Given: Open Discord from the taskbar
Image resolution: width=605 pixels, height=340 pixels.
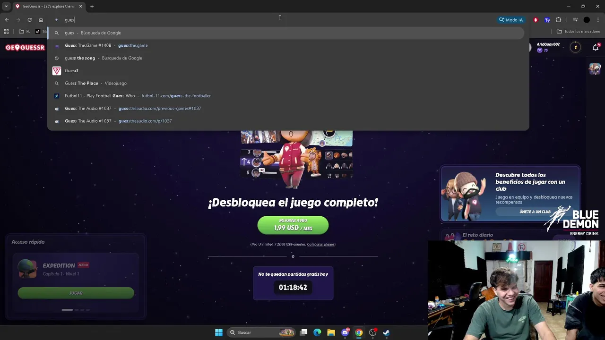Looking at the screenshot, I should click(345, 332).
